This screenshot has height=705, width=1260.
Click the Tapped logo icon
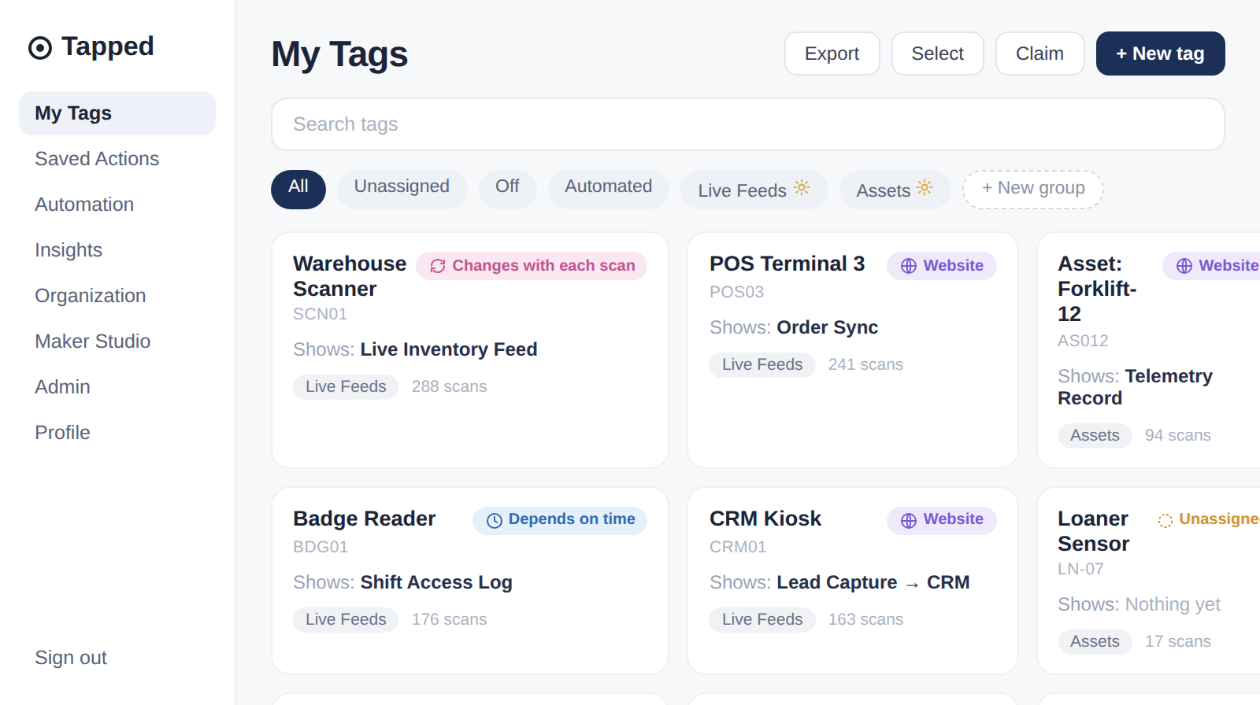coord(40,48)
